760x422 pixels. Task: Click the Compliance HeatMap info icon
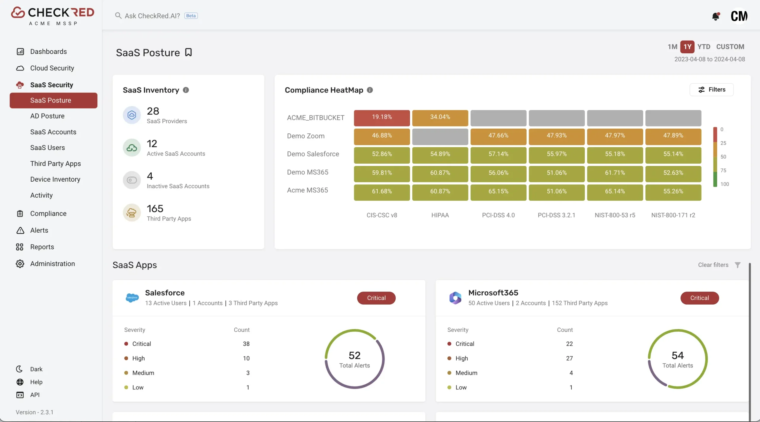[x=370, y=90]
